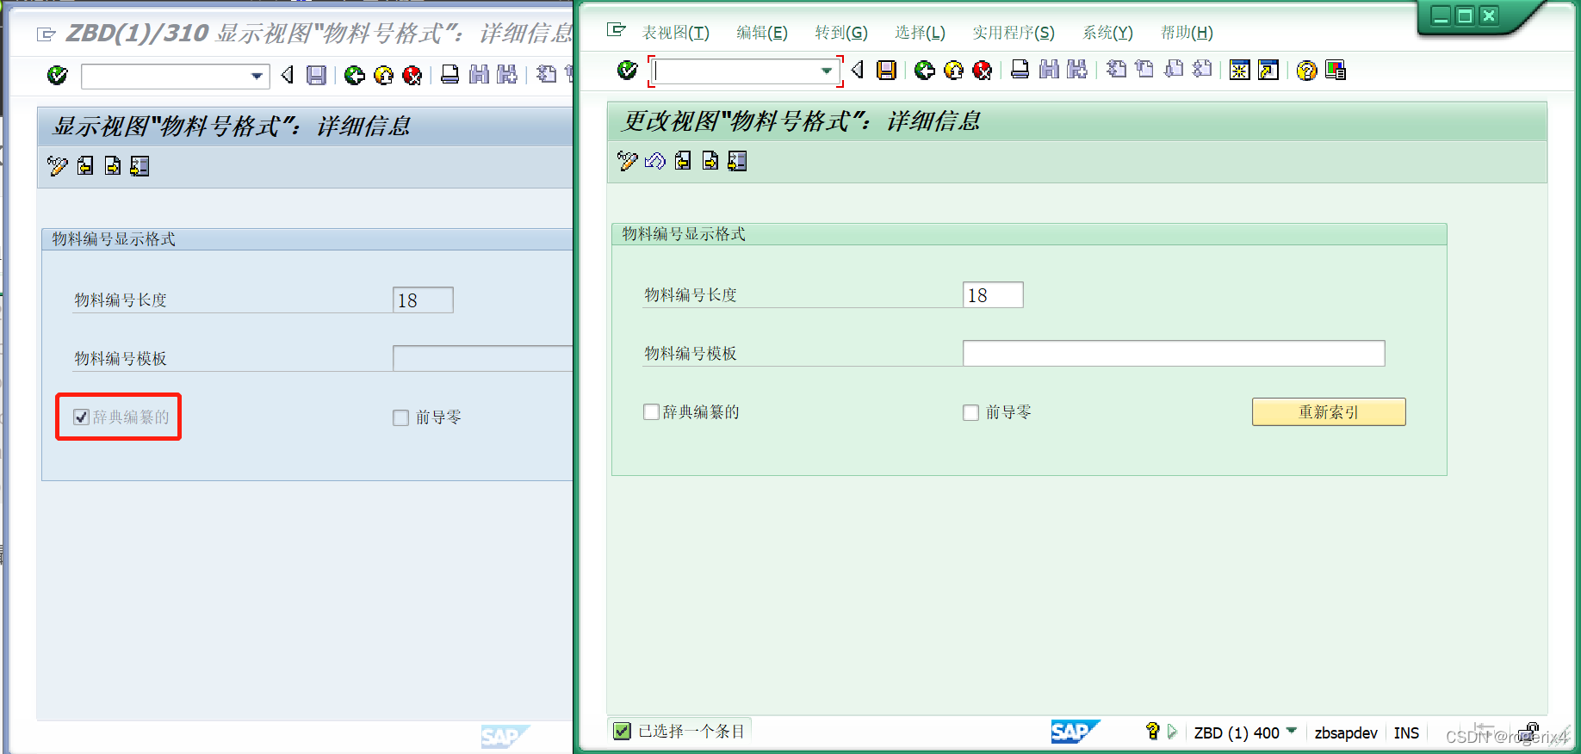Image resolution: width=1581 pixels, height=754 pixels.
Task: Click Generate Shortcut icon in right window
Action: point(1268,71)
